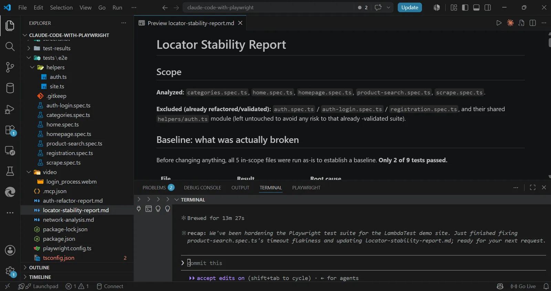Open the Customize Layout icon
Screen dimensions: 551x291
tap(454, 7)
